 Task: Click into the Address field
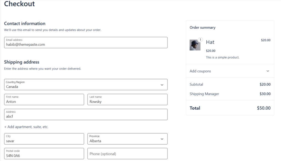tap(86, 115)
